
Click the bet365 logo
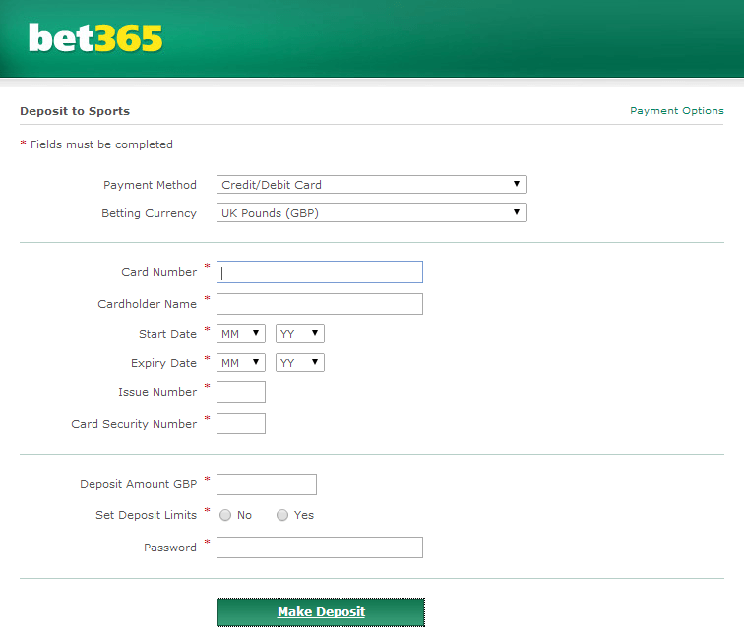[x=95, y=38]
